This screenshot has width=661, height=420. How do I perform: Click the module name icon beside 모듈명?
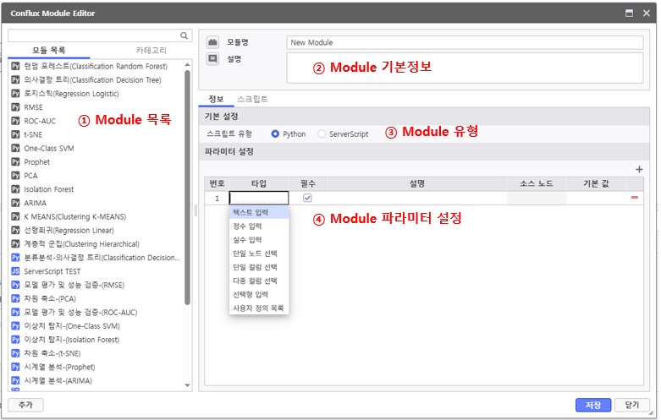click(212, 42)
